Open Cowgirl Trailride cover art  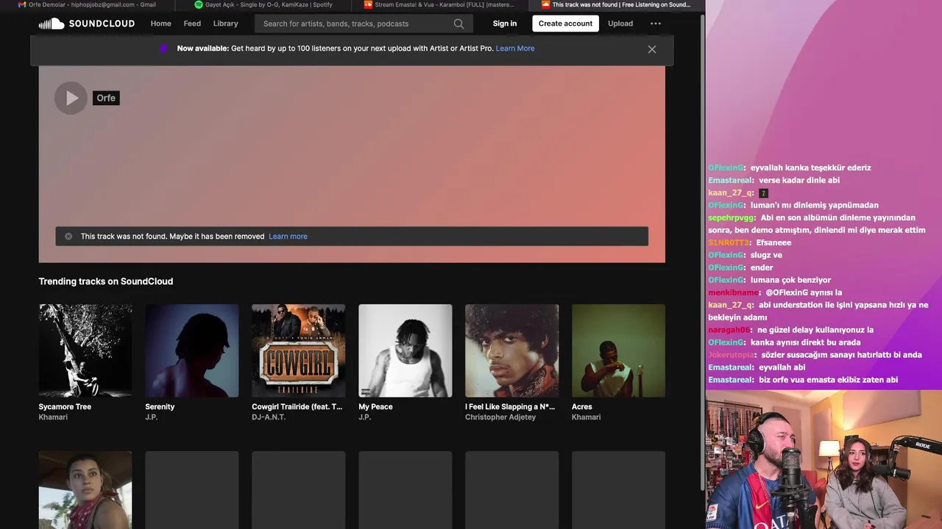point(298,350)
